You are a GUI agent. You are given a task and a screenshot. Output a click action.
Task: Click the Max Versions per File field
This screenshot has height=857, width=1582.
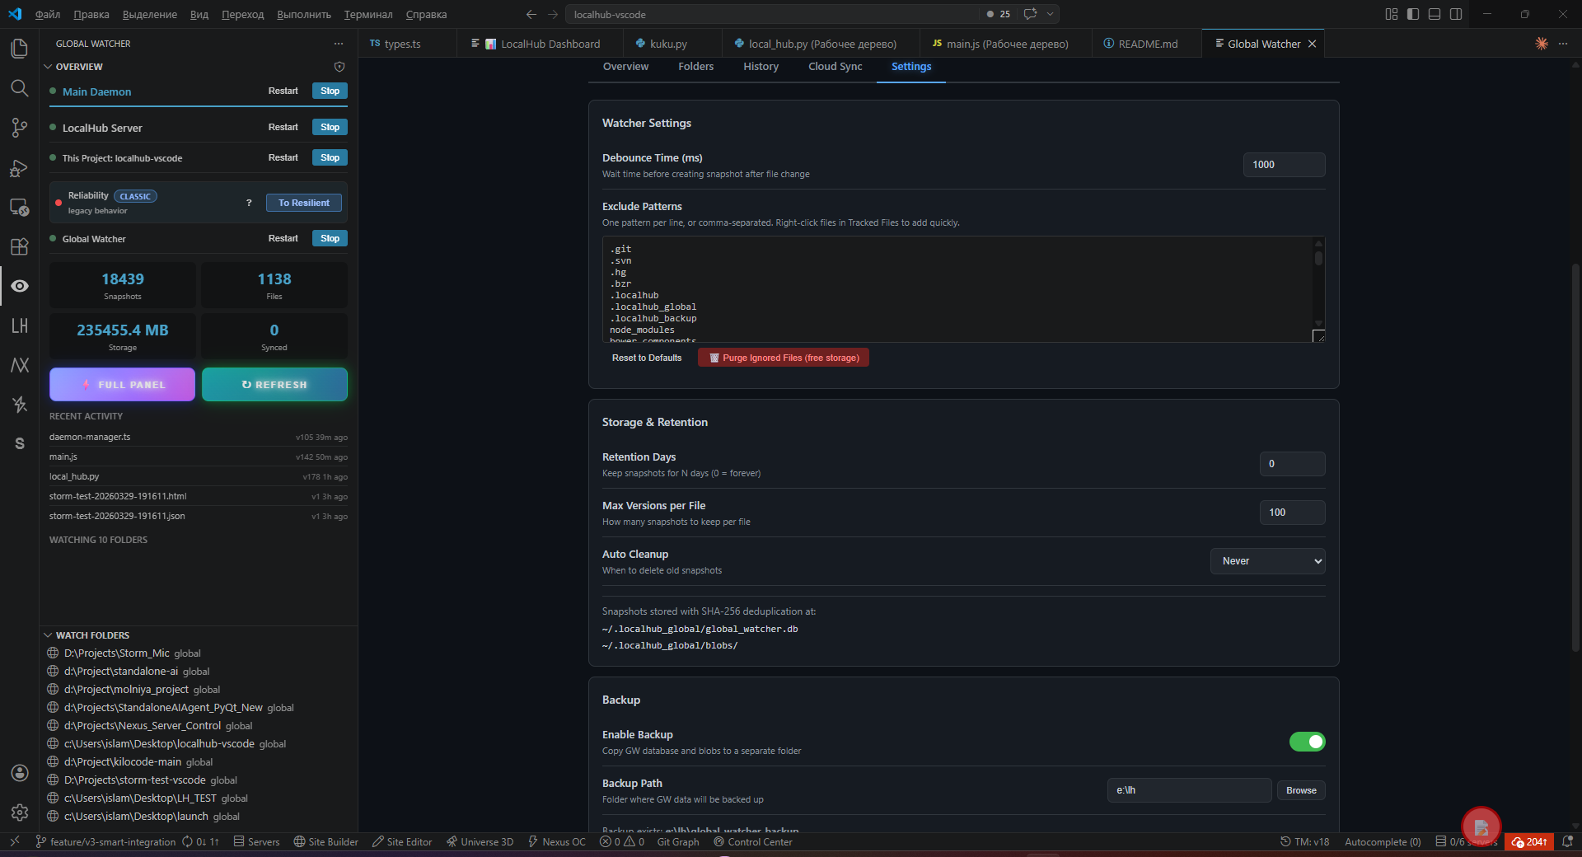(1292, 513)
